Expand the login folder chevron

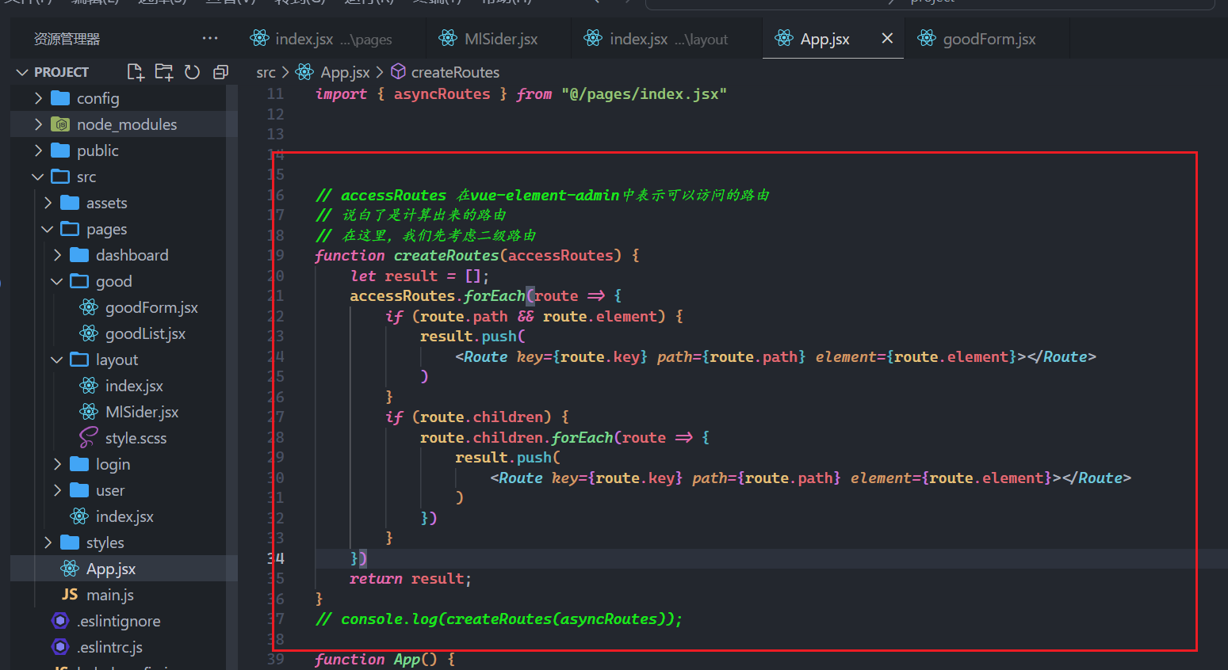click(x=57, y=464)
